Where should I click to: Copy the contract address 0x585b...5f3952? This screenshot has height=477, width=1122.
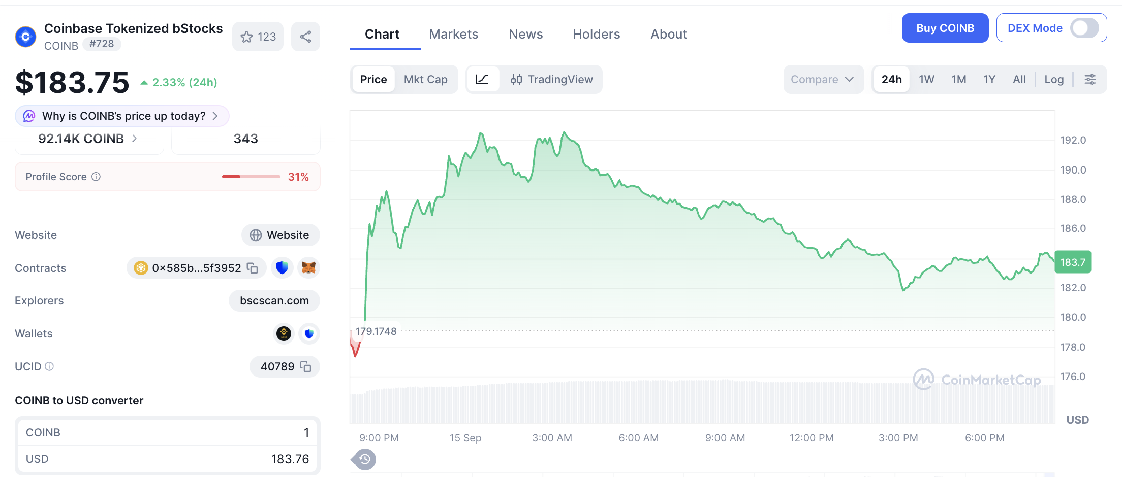253,268
